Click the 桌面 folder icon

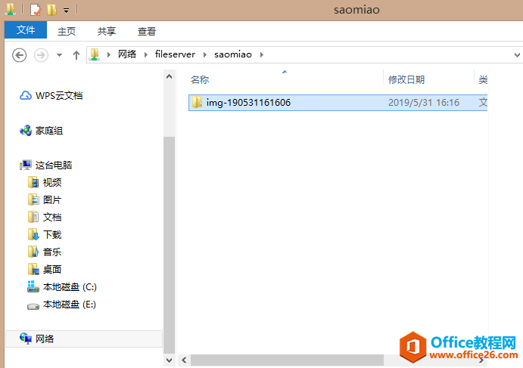(33, 269)
